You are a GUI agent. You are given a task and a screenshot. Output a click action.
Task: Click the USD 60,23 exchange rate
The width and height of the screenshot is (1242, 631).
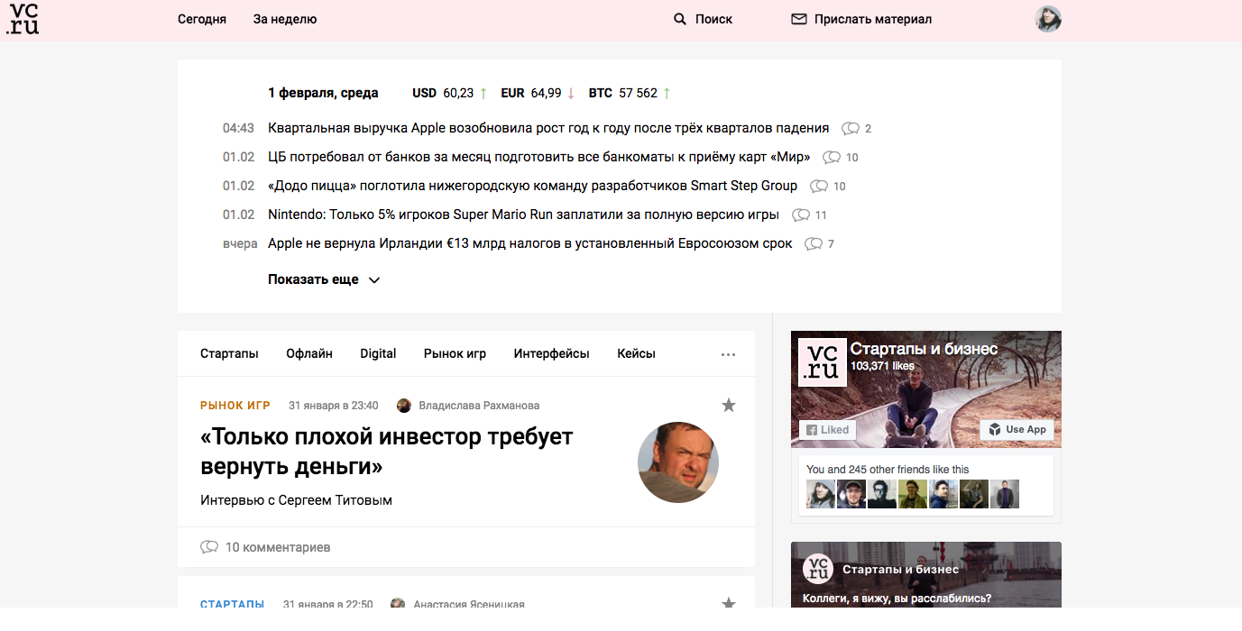pyautogui.click(x=449, y=93)
